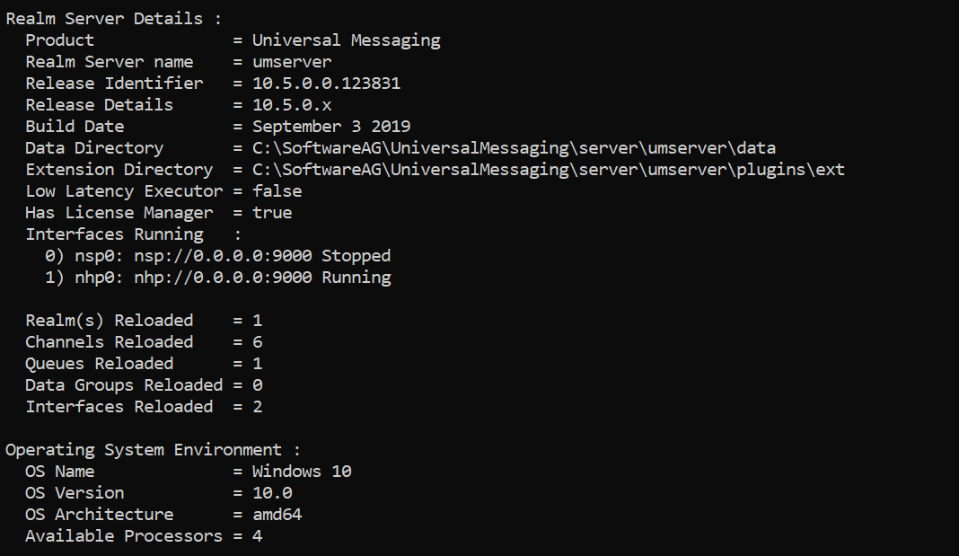The image size is (959, 556).
Task: Click the Data Groups Reloaded line
Action: pos(144,384)
